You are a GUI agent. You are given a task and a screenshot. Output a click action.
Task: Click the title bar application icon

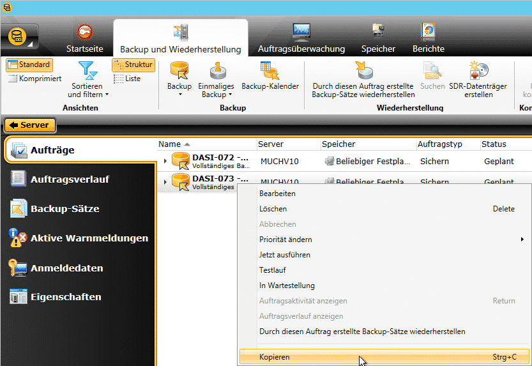point(7,8)
